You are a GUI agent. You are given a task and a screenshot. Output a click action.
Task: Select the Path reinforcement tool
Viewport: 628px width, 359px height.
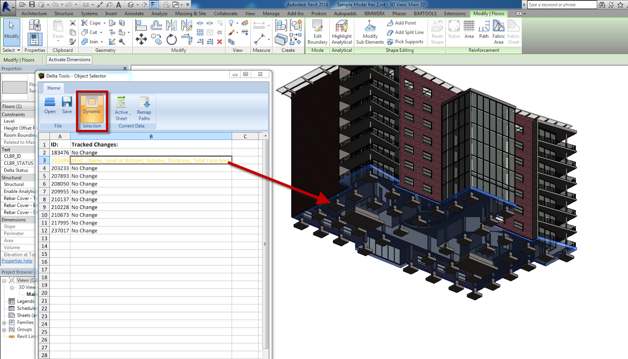(484, 31)
